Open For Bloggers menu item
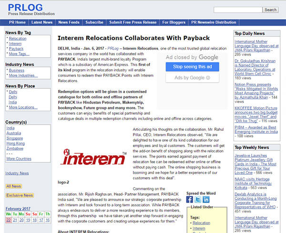The width and height of the screenshot is (286, 233). [174, 22]
